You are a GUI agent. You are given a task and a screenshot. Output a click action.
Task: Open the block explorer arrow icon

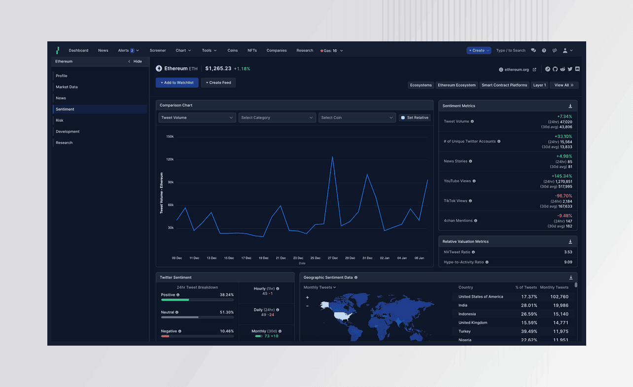[x=547, y=69]
